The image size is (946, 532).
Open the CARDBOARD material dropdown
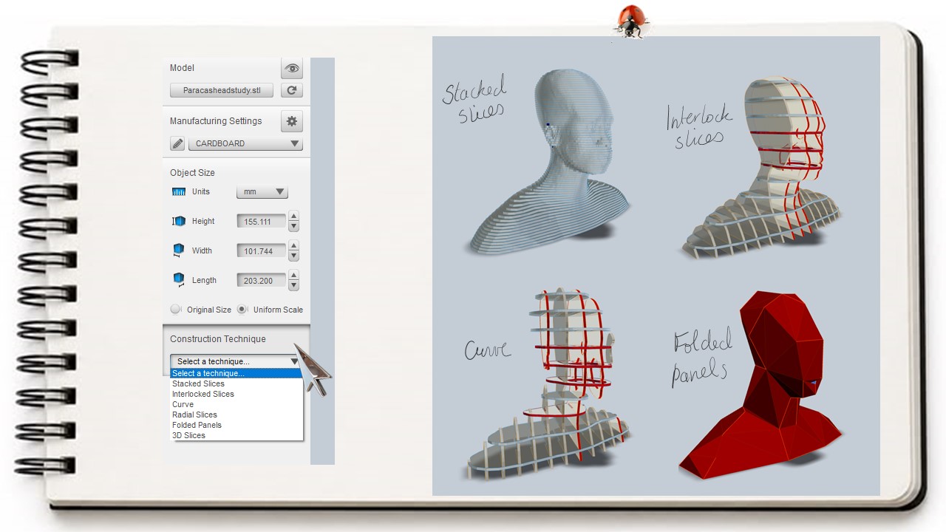245,143
